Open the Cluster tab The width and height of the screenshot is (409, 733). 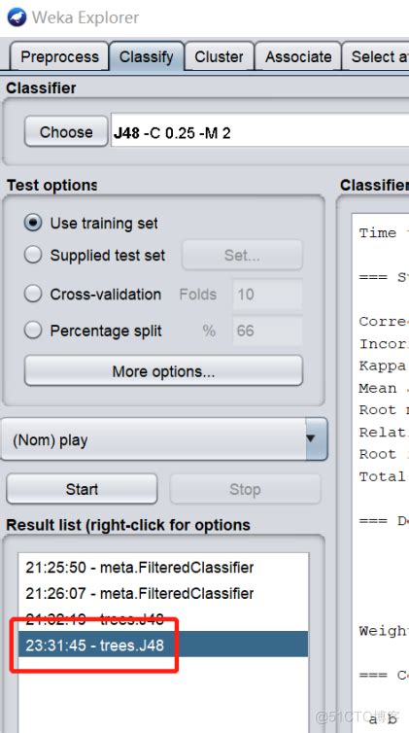(x=219, y=56)
